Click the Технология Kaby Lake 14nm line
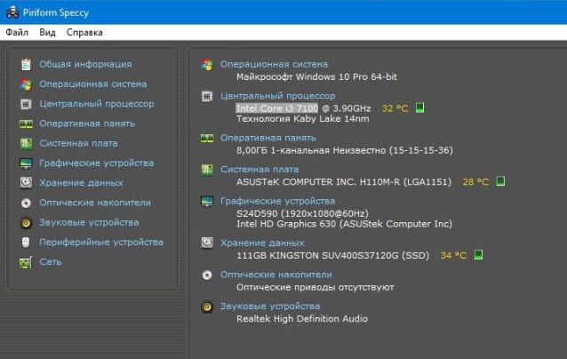This screenshot has height=359, width=567. [x=303, y=118]
